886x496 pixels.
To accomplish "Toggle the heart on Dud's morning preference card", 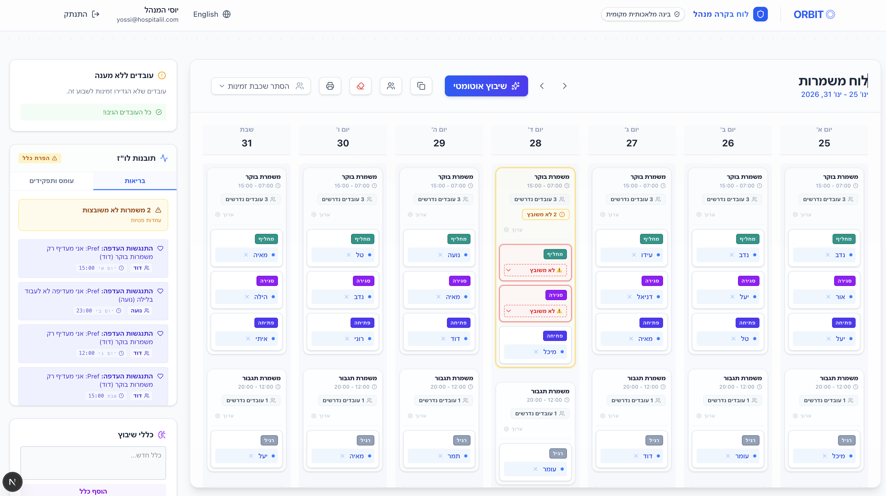I will (161, 248).
